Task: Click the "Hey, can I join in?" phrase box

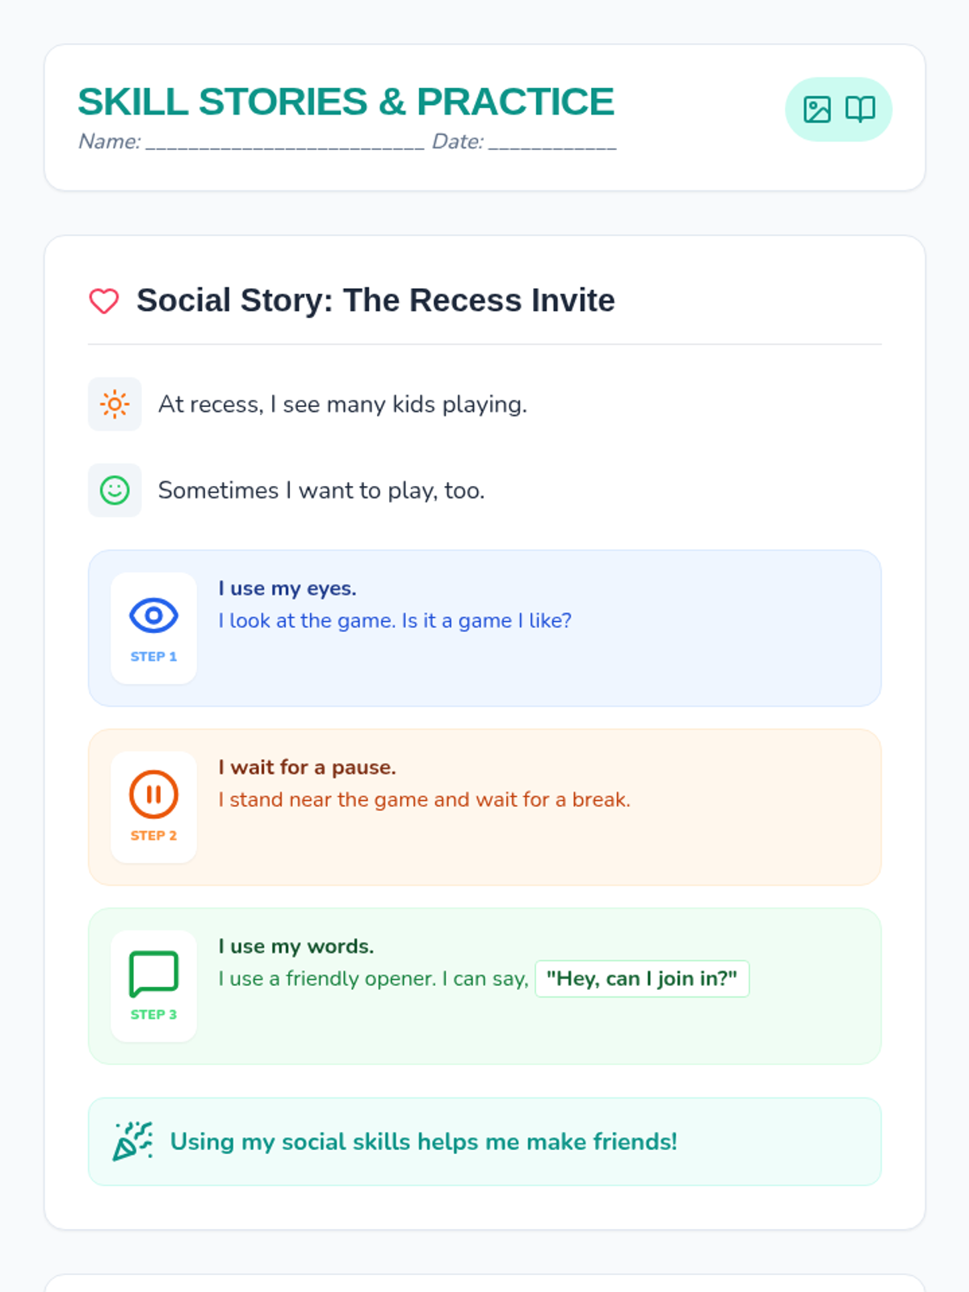Action: [x=642, y=979]
